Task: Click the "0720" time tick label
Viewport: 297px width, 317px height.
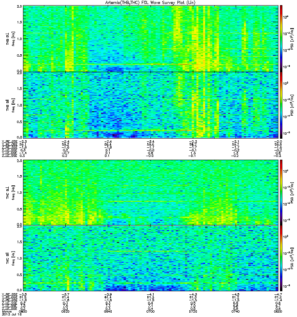Action: [193, 311]
